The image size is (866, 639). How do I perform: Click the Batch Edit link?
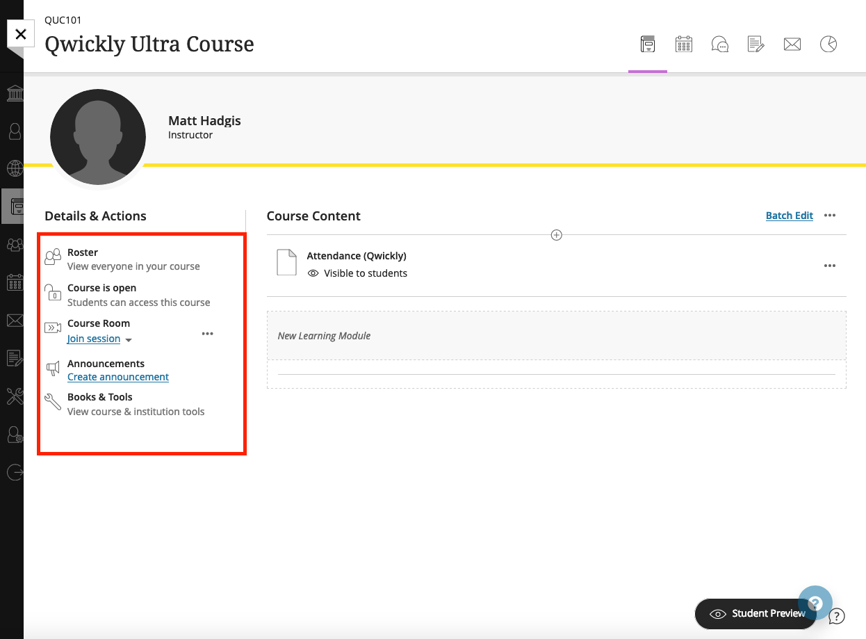pos(790,216)
